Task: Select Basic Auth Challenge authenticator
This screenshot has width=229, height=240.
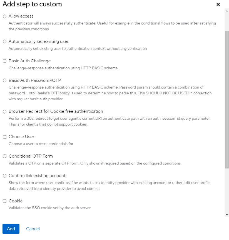Action: pos(4,61)
